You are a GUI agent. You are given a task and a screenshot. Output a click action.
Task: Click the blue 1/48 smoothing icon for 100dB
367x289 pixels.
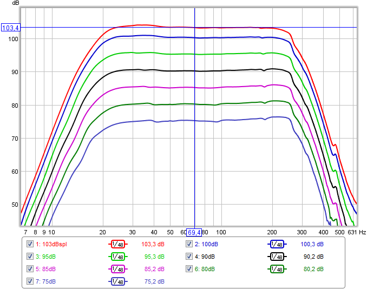pos(277,244)
